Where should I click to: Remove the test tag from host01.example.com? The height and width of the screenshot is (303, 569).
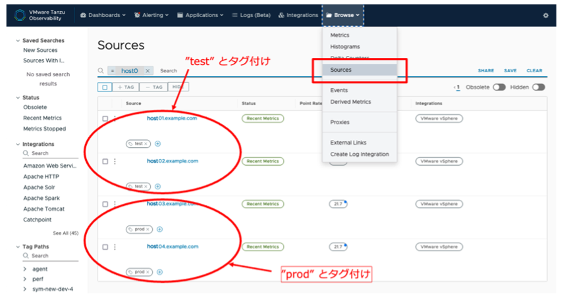[146, 144]
